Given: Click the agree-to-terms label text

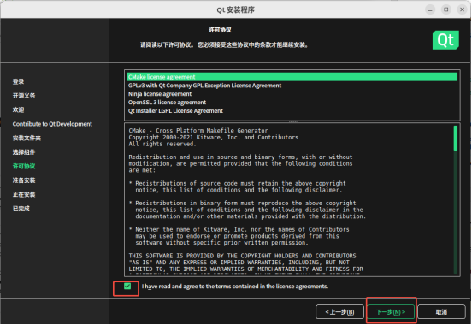Looking at the screenshot, I should coord(235,287).
